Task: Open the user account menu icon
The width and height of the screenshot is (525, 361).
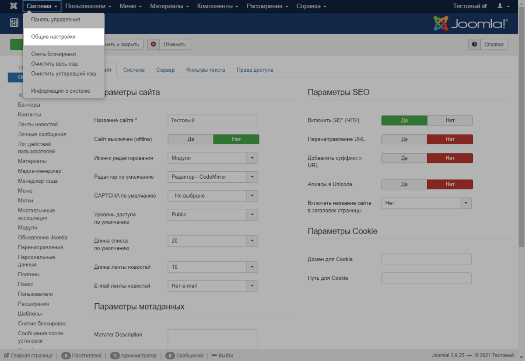Action: click(x=500, y=6)
